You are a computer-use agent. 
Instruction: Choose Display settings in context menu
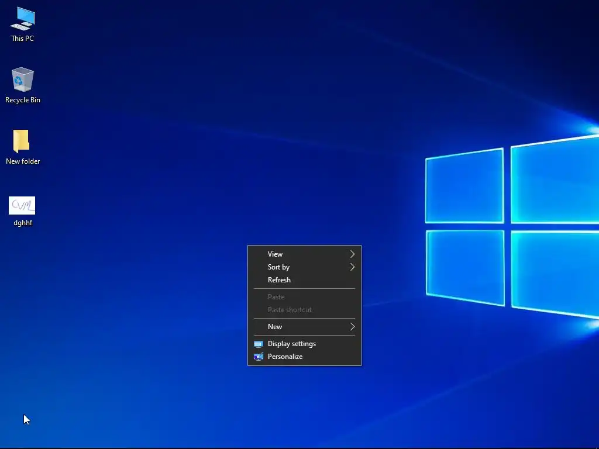click(304, 344)
